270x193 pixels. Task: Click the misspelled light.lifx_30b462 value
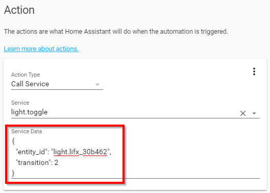coord(80,152)
